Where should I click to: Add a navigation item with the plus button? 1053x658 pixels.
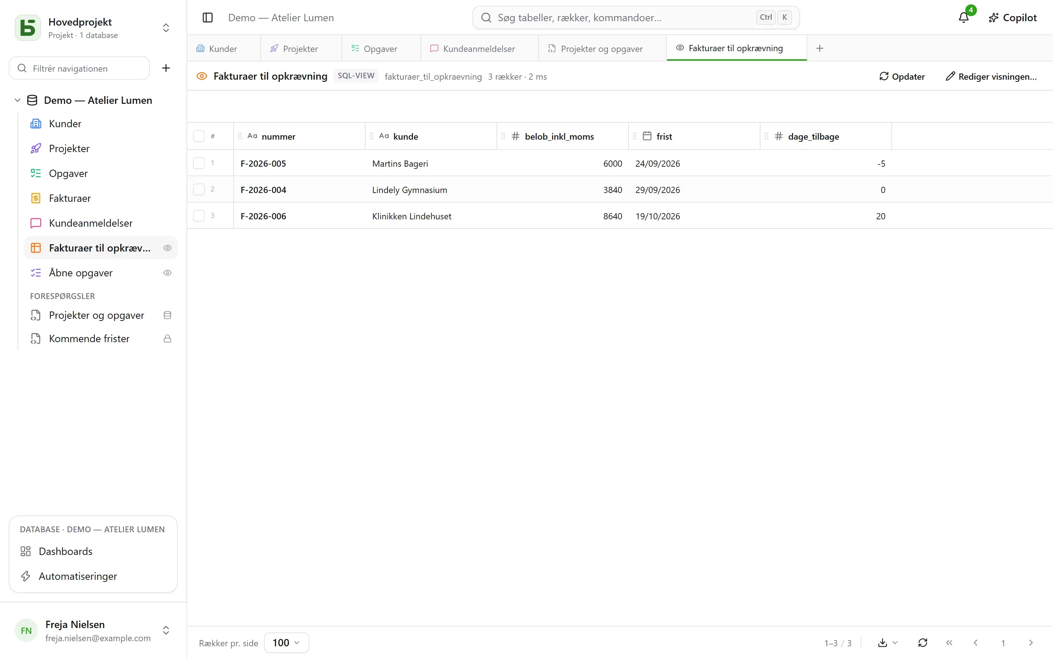point(166,68)
